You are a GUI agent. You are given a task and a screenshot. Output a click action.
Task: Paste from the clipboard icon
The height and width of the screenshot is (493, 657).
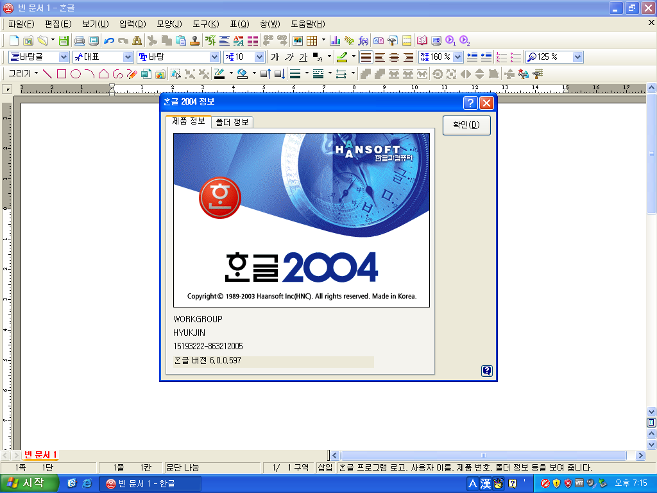point(180,40)
